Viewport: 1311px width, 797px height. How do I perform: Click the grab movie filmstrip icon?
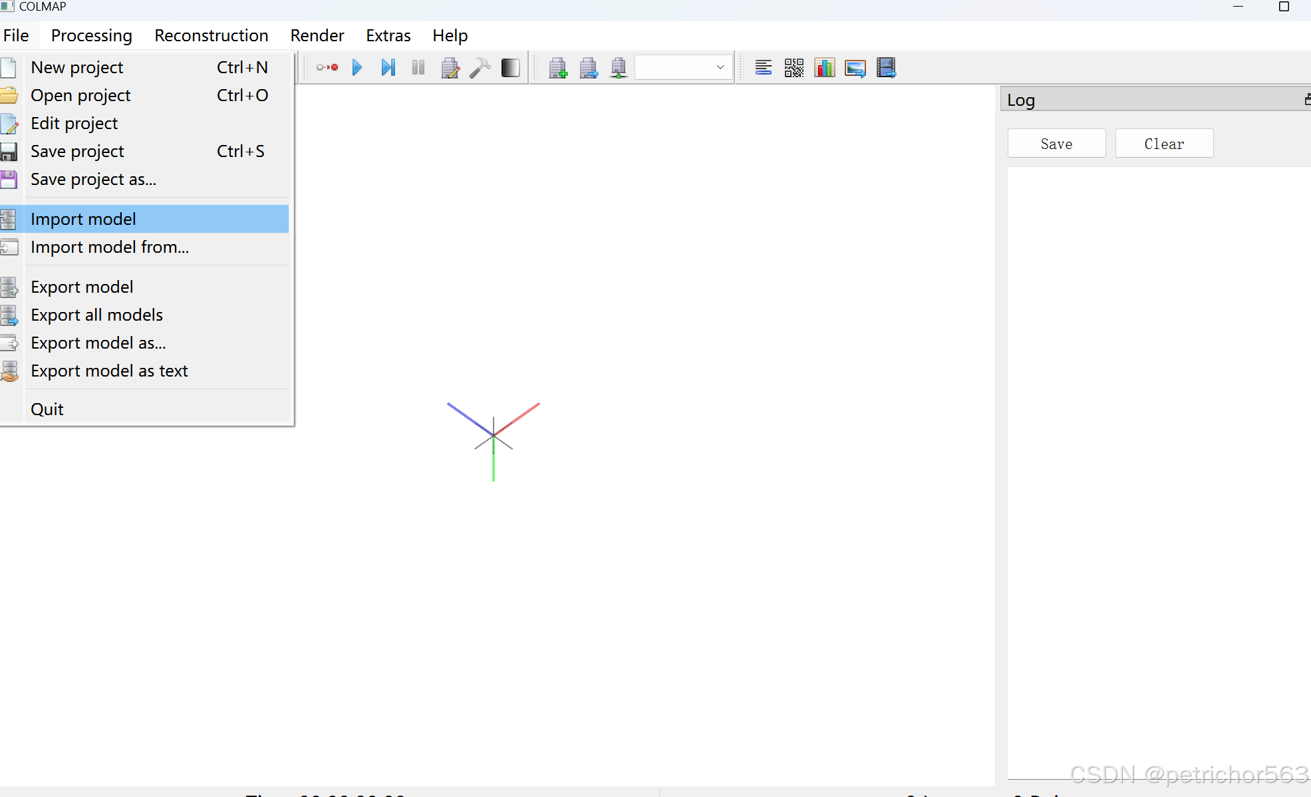point(886,68)
